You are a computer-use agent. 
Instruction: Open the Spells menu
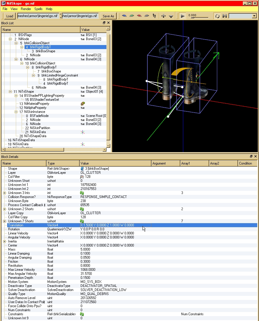click(x=38, y=9)
